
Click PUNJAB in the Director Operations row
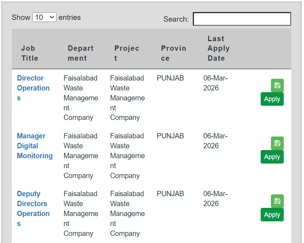click(170, 78)
